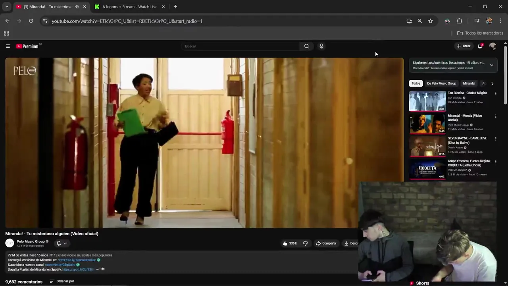Open the Spotify spoti.fi playlist link

pos(78,269)
